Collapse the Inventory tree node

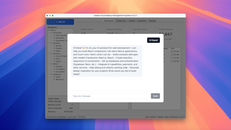49,54
